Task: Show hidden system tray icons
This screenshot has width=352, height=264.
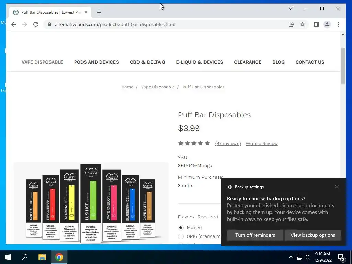Action: tap(291, 257)
